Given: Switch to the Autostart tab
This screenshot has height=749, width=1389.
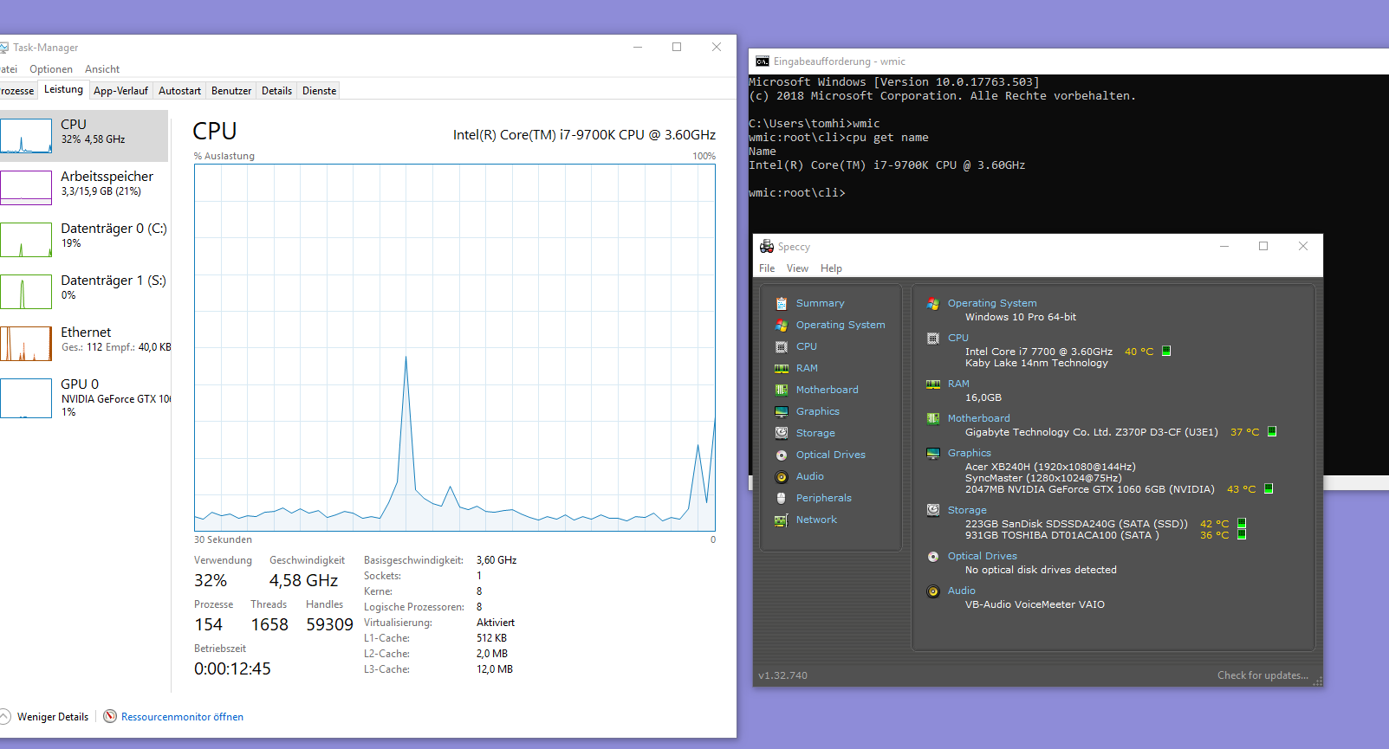Looking at the screenshot, I should click(x=179, y=91).
